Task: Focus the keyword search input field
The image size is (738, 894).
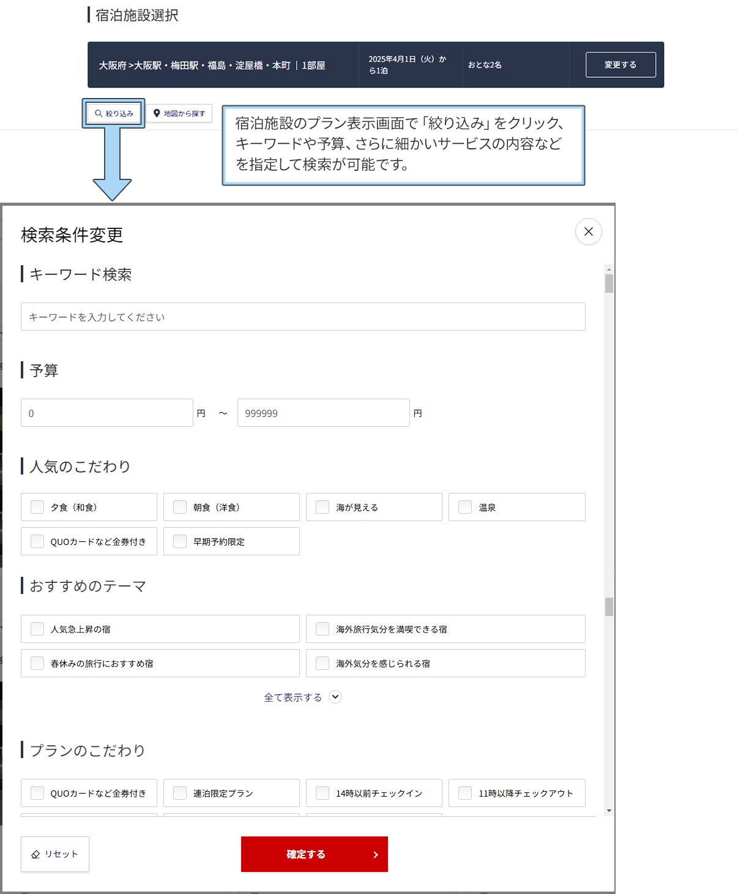Action: coord(303,317)
